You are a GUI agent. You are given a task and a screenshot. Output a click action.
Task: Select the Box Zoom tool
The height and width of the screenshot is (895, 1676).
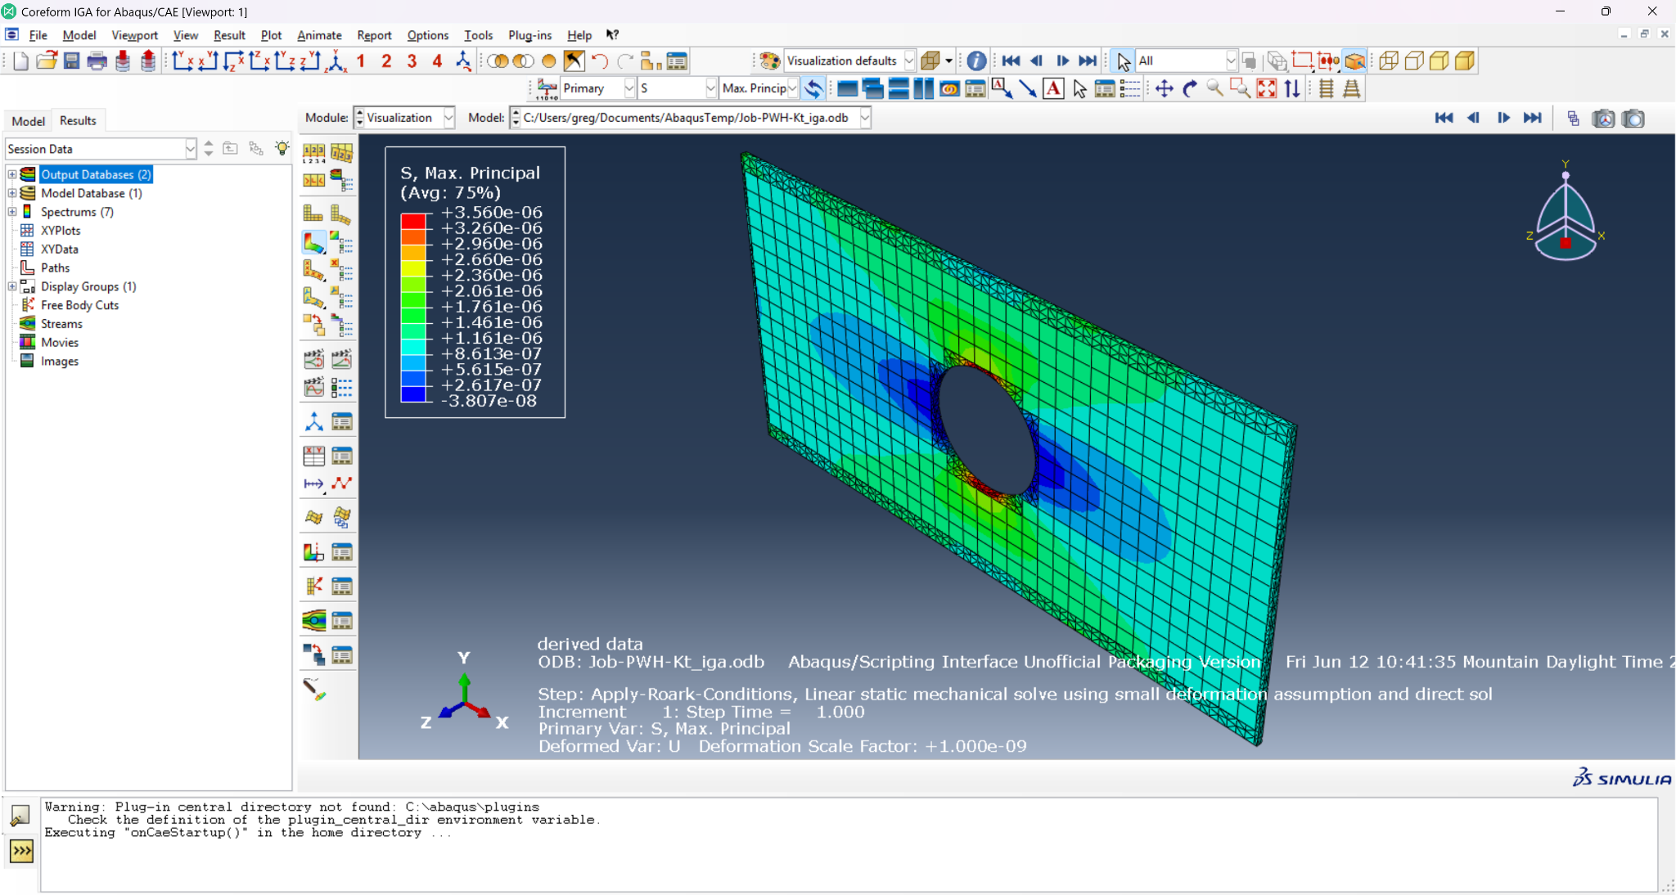click(x=1240, y=88)
